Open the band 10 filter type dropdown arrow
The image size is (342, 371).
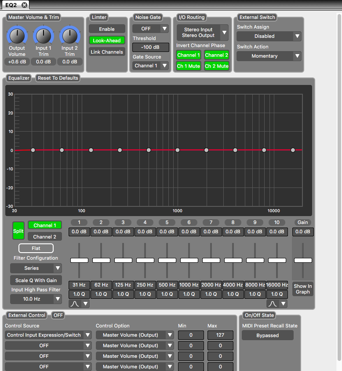coord(283,304)
